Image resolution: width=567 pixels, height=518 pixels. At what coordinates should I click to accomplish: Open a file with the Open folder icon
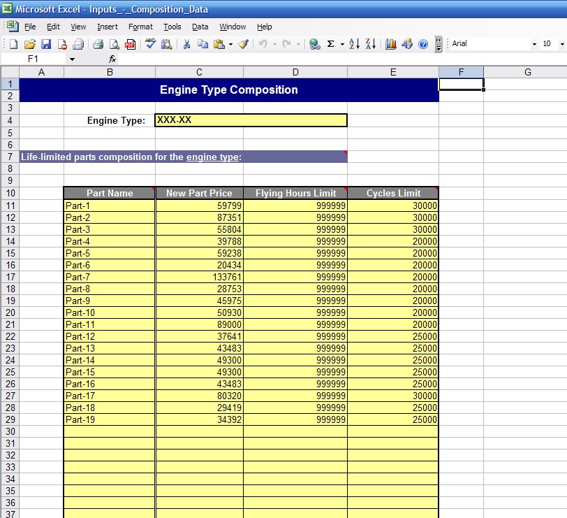(x=29, y=44)
